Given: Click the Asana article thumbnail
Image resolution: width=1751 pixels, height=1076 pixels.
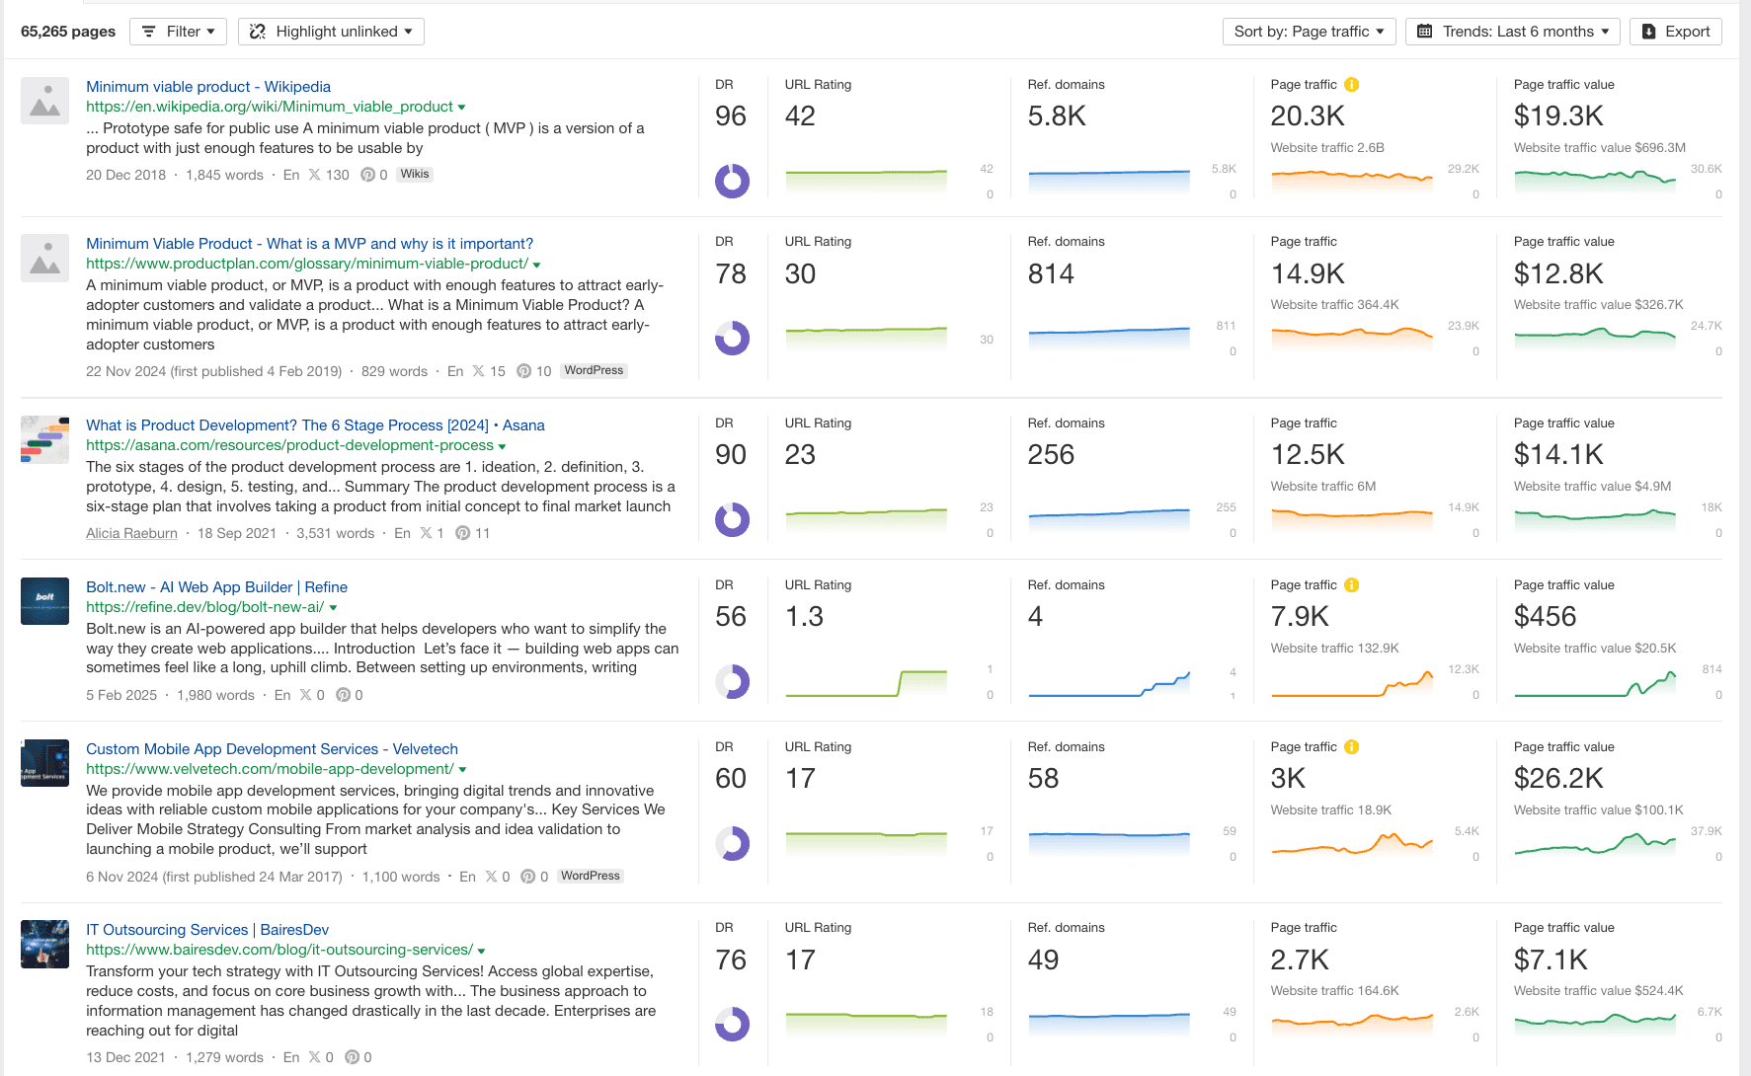Looking at the screenshot, I should [44, 439].
